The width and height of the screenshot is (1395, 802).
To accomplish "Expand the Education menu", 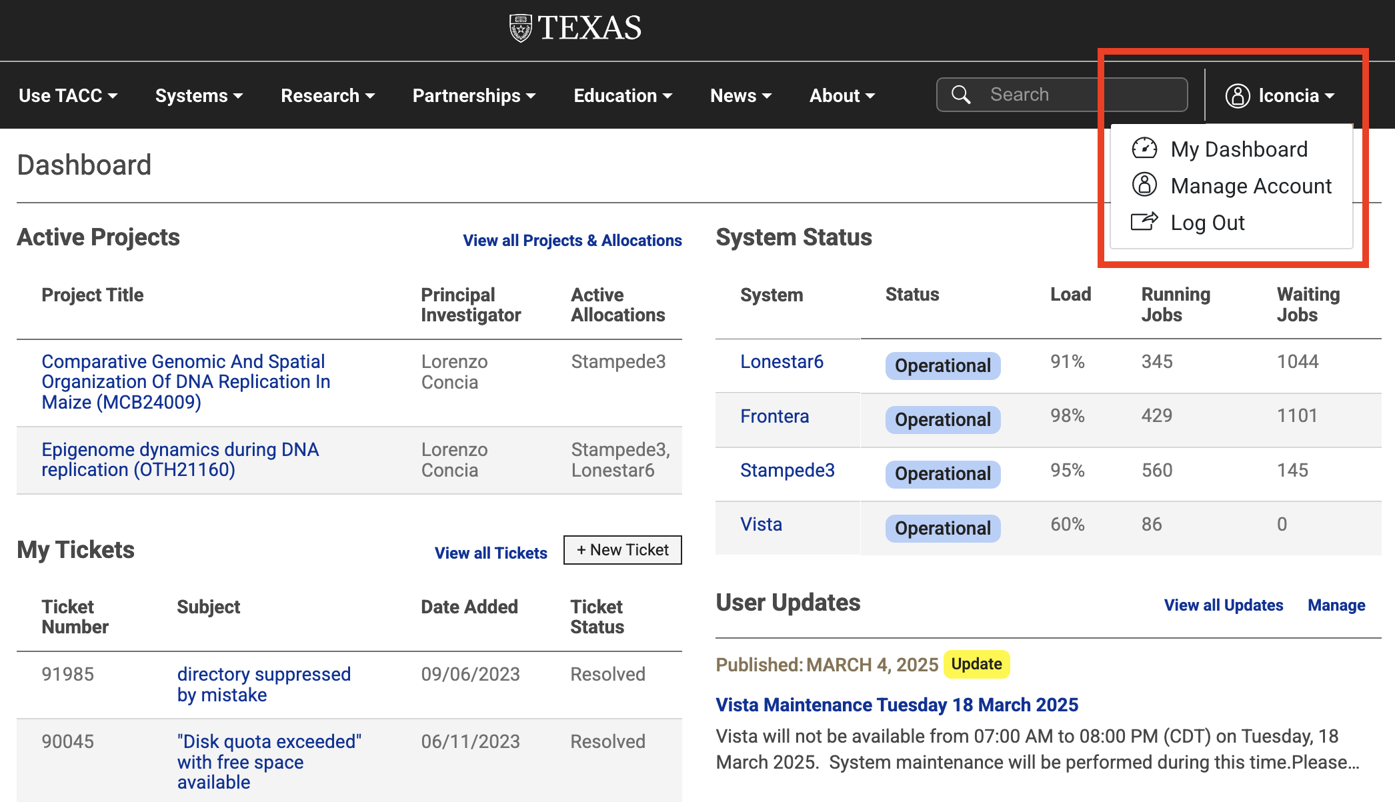I will (x=623, y=95).
